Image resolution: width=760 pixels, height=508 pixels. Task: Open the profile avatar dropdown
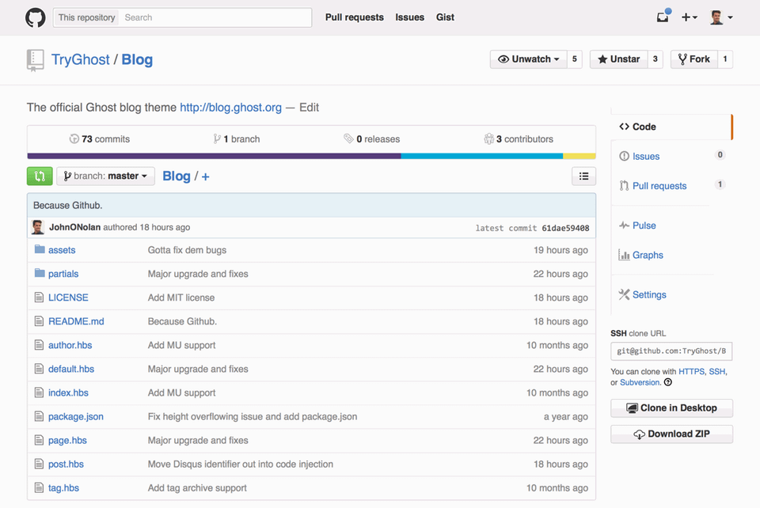pyautogui.click(x=719, y=17)
